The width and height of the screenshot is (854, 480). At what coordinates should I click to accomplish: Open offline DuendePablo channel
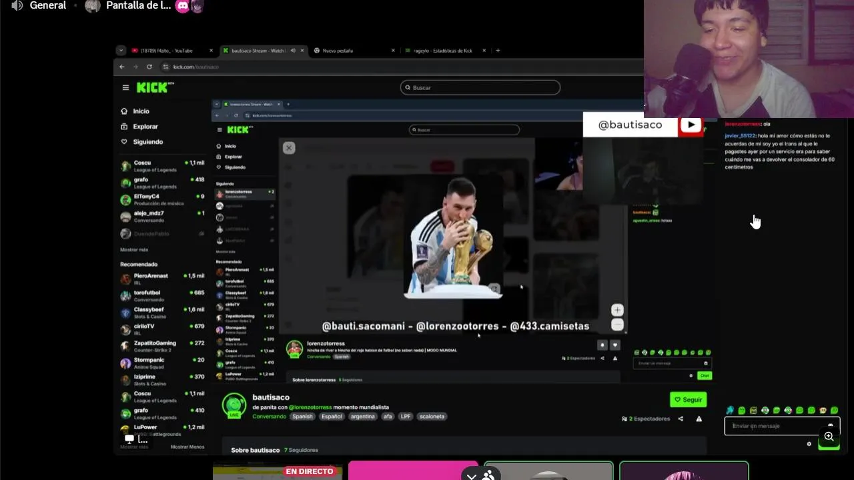pyautogui.click(x=162, y=233)
